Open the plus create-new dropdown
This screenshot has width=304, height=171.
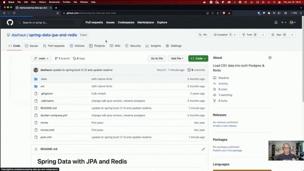[284, 22]
